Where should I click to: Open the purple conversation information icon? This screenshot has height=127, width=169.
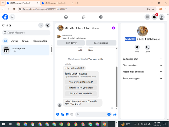[x=113, y=28]
